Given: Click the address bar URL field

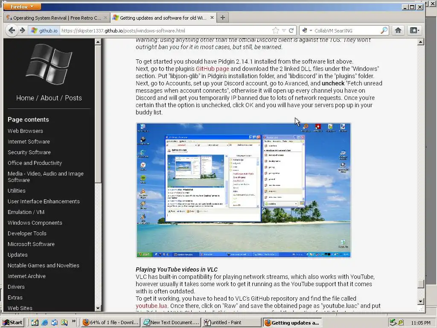Looking at the screenshot, I should 165,30.
